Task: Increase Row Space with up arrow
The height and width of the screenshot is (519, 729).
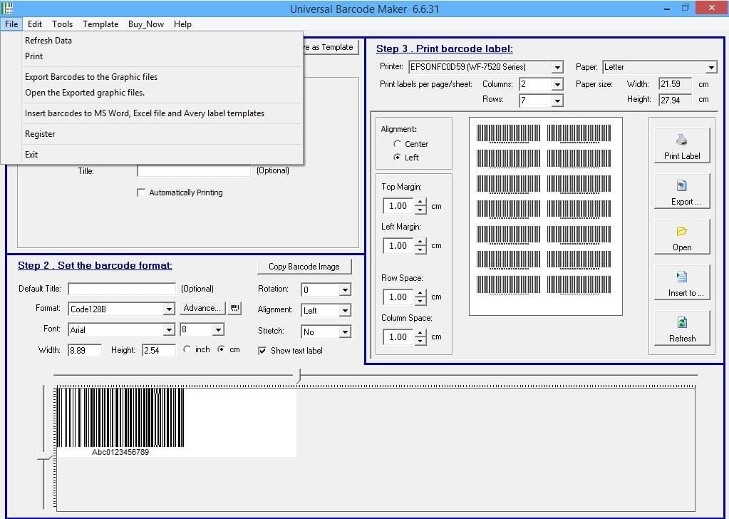Action: coord(420,293)
